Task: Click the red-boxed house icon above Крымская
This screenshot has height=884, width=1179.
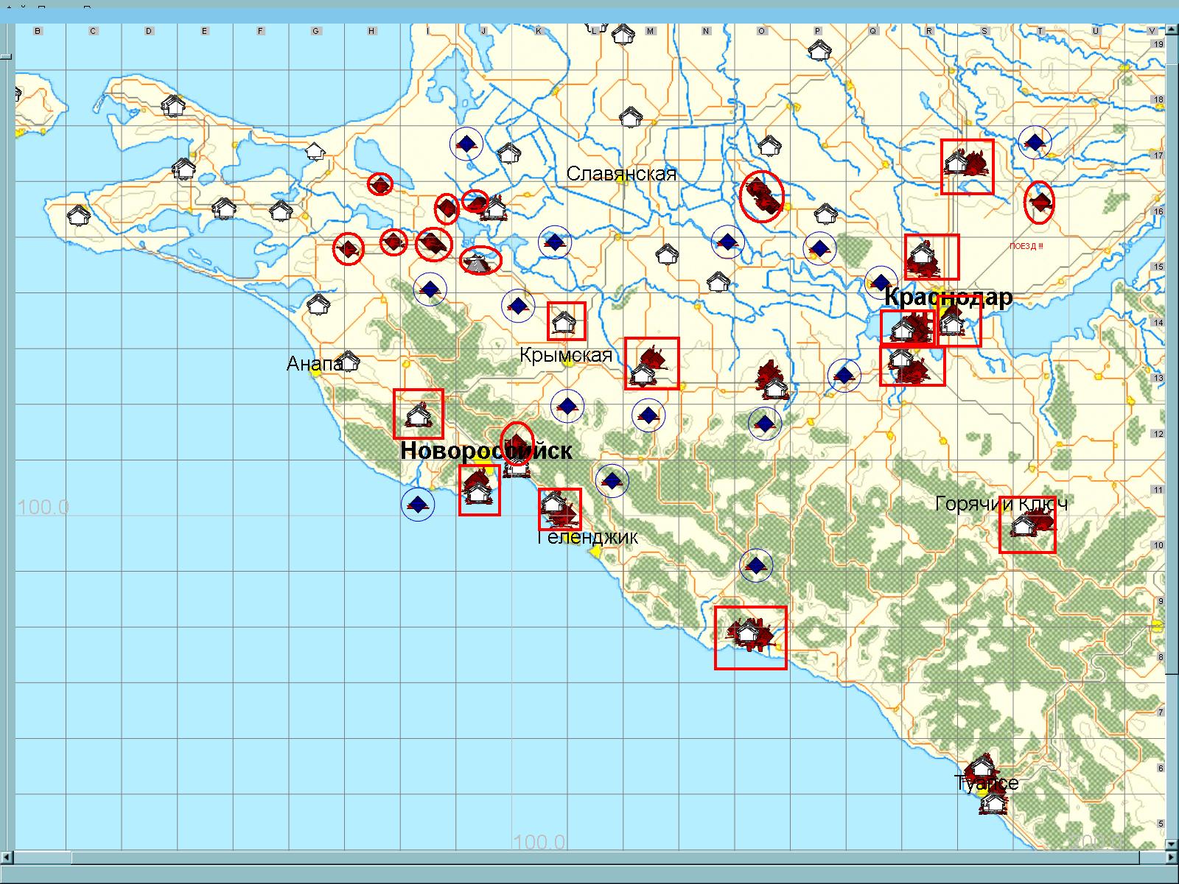Action: tap(566, 321)
